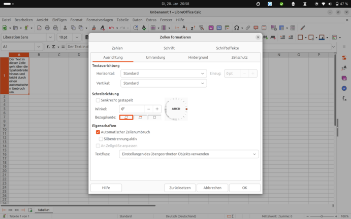Enable the Senkrecht gestapelt checkbox
The width and height of the screenshot is (351, 219).
pos(98,100)
